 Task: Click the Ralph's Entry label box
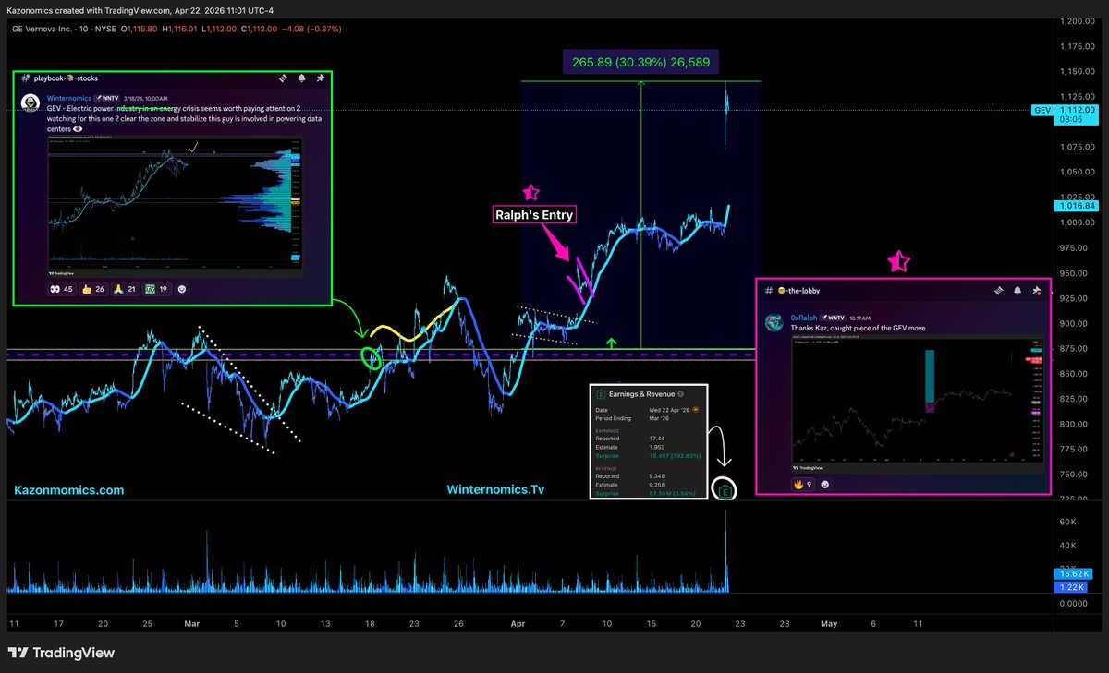pyautogui.click(x=532, y=215)
